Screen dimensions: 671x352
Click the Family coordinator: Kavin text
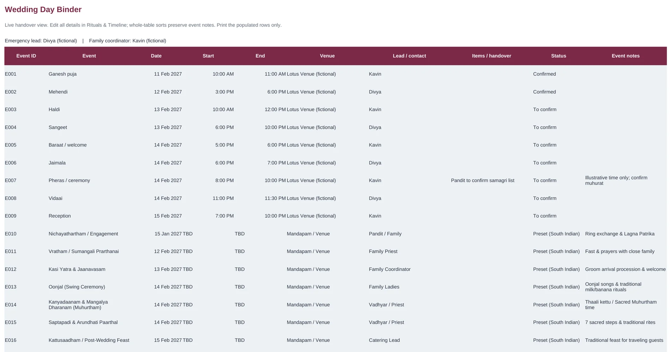pyautogui.click(x=127, y=41)
